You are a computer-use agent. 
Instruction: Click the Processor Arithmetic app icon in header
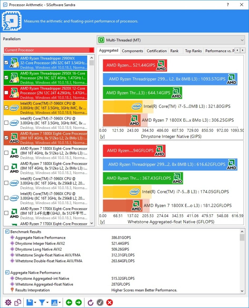coord(12,21)
